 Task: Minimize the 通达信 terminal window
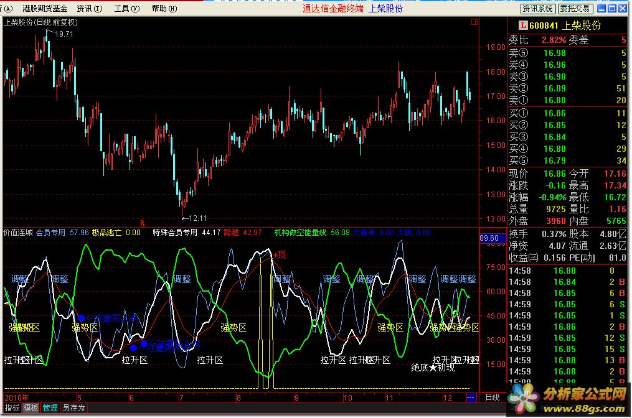(x=601, y=8)
